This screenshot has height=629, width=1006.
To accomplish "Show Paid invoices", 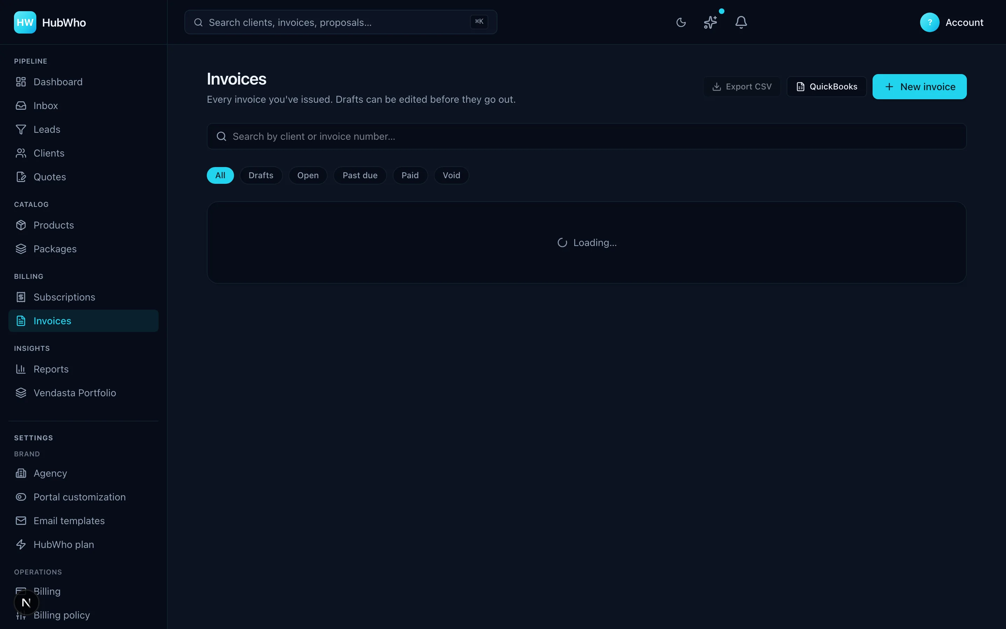I will tap(410, 175).
